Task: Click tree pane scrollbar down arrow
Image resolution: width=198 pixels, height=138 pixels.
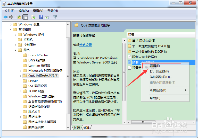Action: 68,127
